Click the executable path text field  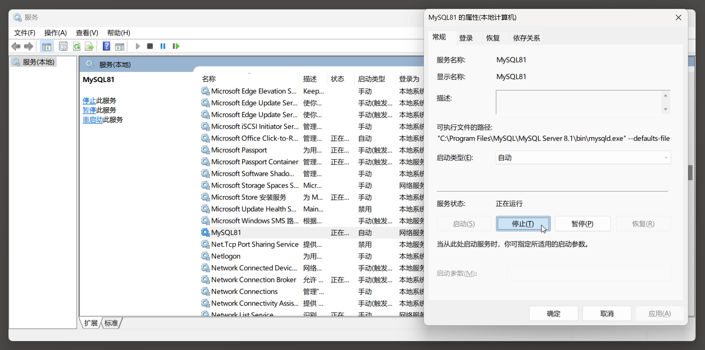point(554,138)
